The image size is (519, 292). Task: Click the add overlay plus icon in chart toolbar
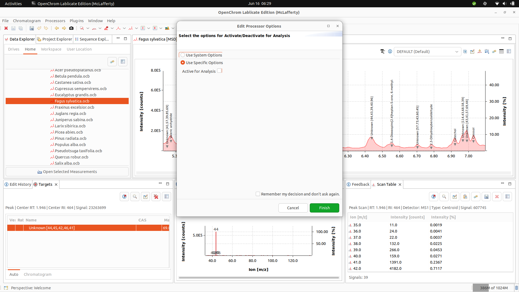(465, 51)
